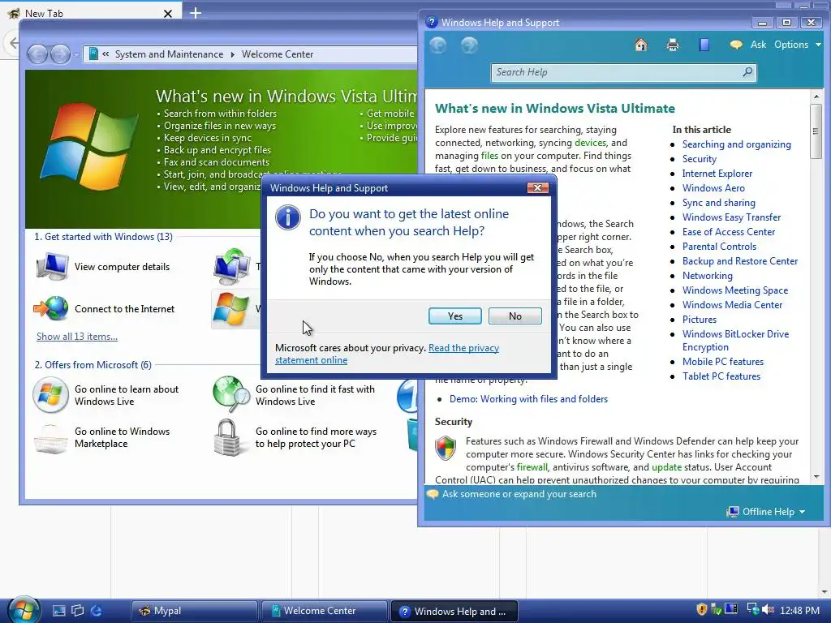Click System and Maintenance breadcrumb
Viewport: 831px width, 623px height.
169,54
